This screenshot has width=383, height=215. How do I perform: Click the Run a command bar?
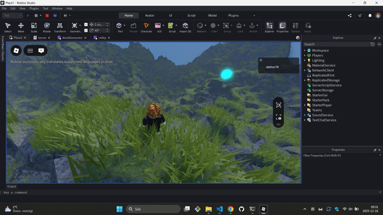(191, 193)
